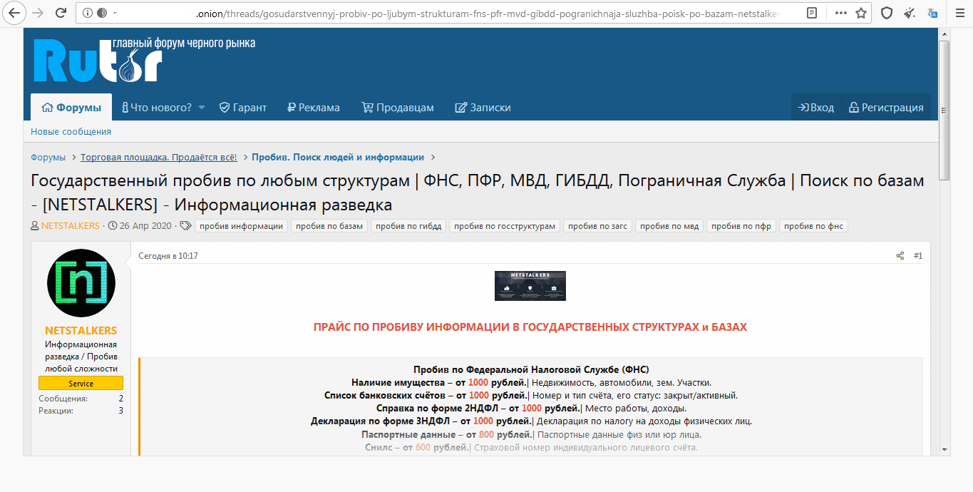Click the Форумы breadcrumb link

click(48, 158)
